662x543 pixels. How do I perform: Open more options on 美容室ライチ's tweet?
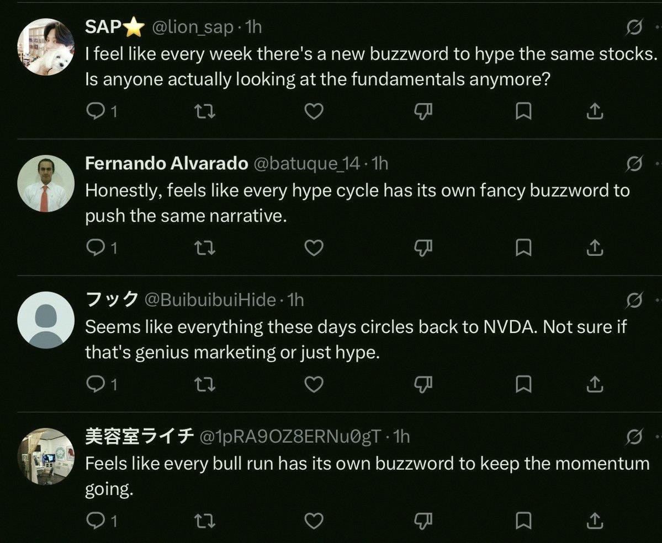coord(658,437)
